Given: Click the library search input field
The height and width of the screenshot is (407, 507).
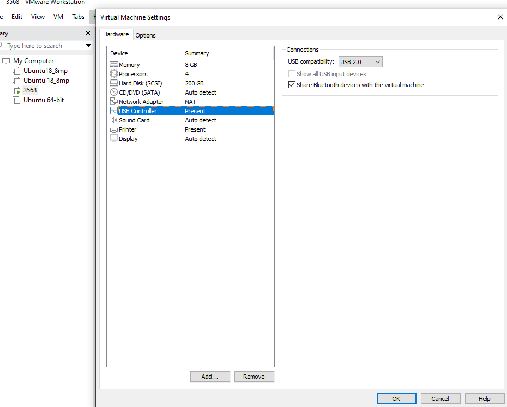Looking at the screenshot, I should pyautogui.click(x=45, y=46).
